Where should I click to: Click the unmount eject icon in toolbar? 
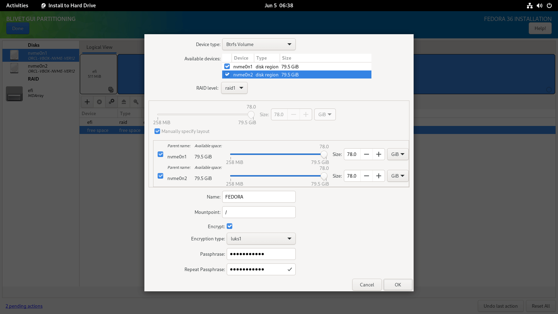(124, 102)
